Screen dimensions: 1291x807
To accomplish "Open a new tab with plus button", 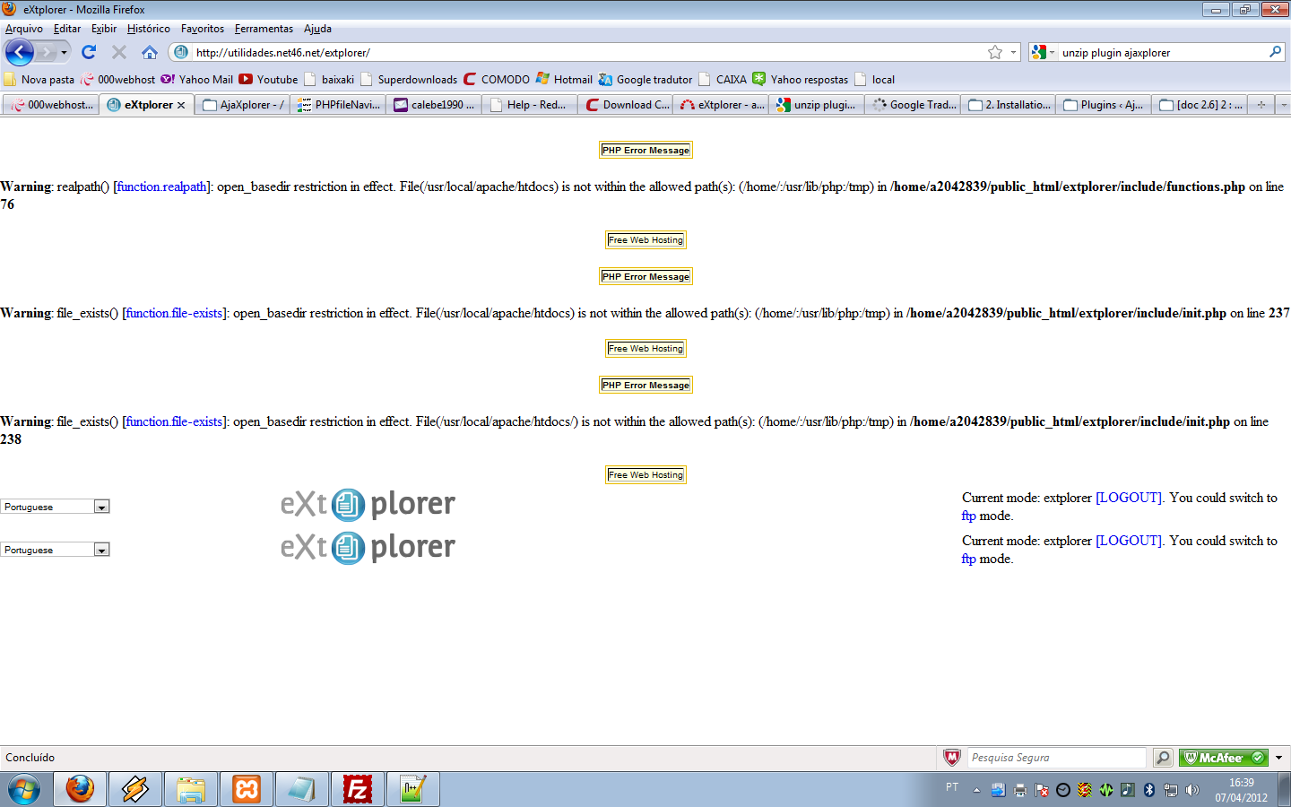I will click(x=1261, y=105).
